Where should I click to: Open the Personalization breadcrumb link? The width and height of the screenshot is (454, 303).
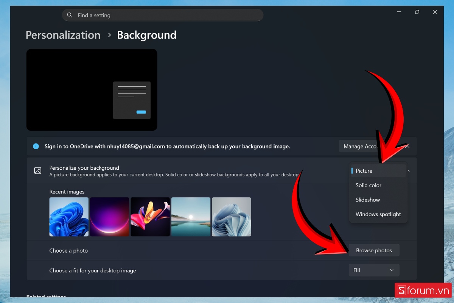(63, 35)
